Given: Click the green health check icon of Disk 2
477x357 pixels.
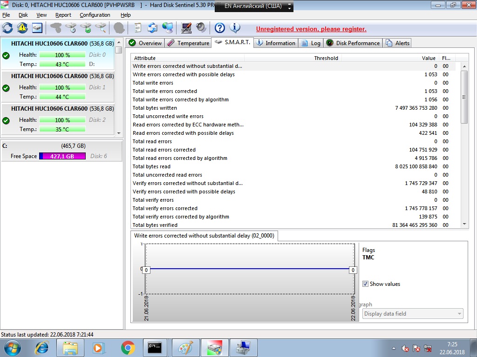Looking at the screenshot, I should coord(6,120).
